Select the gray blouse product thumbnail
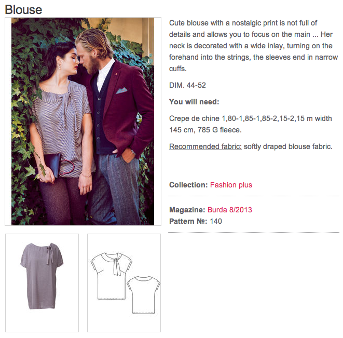This screenshot has height=338, width=343. pyautogui.click(x=42, y=282)
